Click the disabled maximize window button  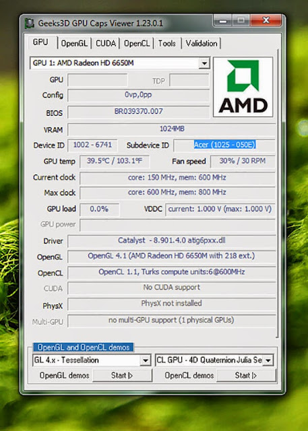tap(241, 21)
